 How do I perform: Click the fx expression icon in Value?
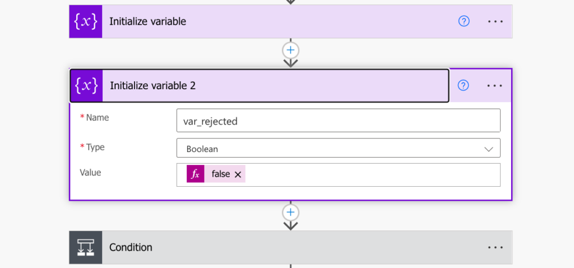(196, 174)
